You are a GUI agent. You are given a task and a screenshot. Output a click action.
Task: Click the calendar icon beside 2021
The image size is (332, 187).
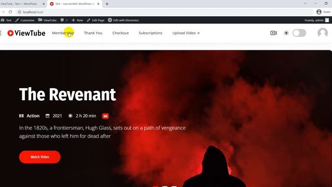click(x=47, y=116)
